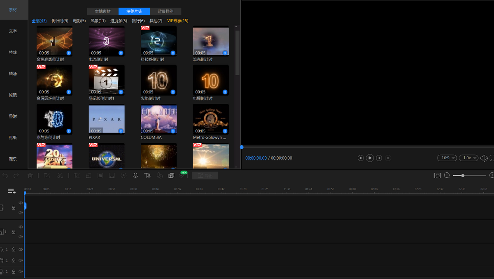This screenshot has height=279, width=494.
Task: Click the mosaic tool icon
Action: [100, 176]
